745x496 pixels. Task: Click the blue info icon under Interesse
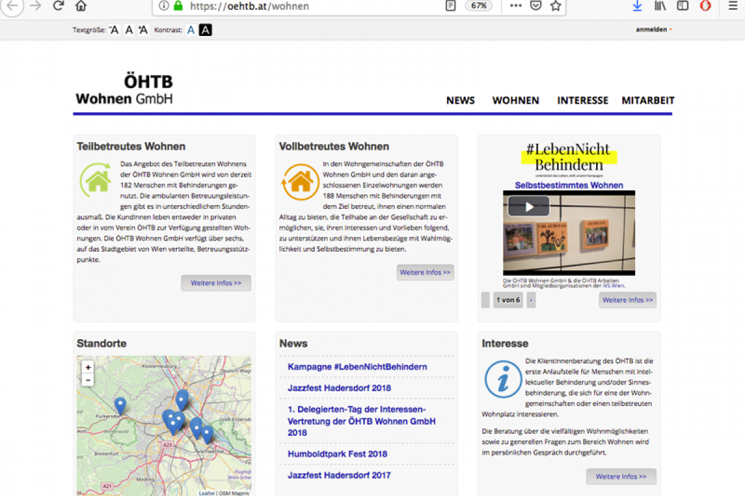(x=503, y=379)
